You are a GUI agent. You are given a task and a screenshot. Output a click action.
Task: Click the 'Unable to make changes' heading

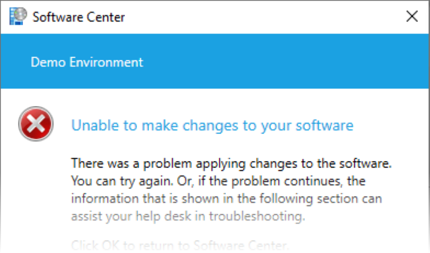pos(212,125)
